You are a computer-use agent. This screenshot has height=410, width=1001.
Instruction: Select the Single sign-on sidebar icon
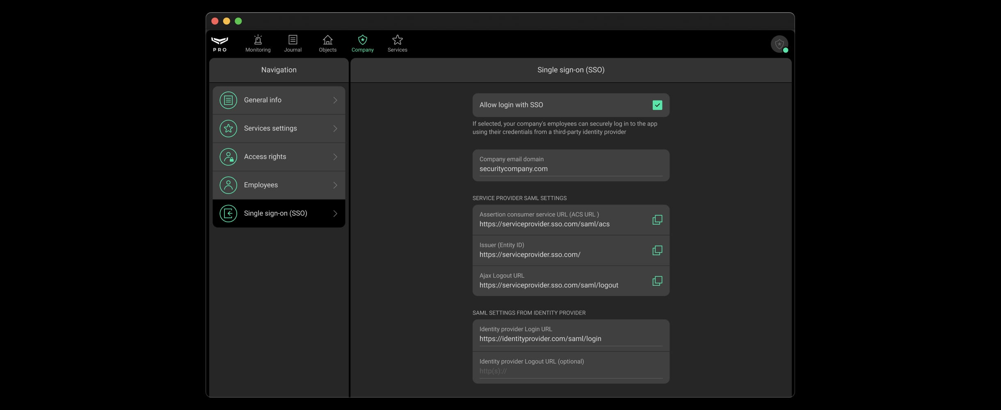click(x=228, y=213)
